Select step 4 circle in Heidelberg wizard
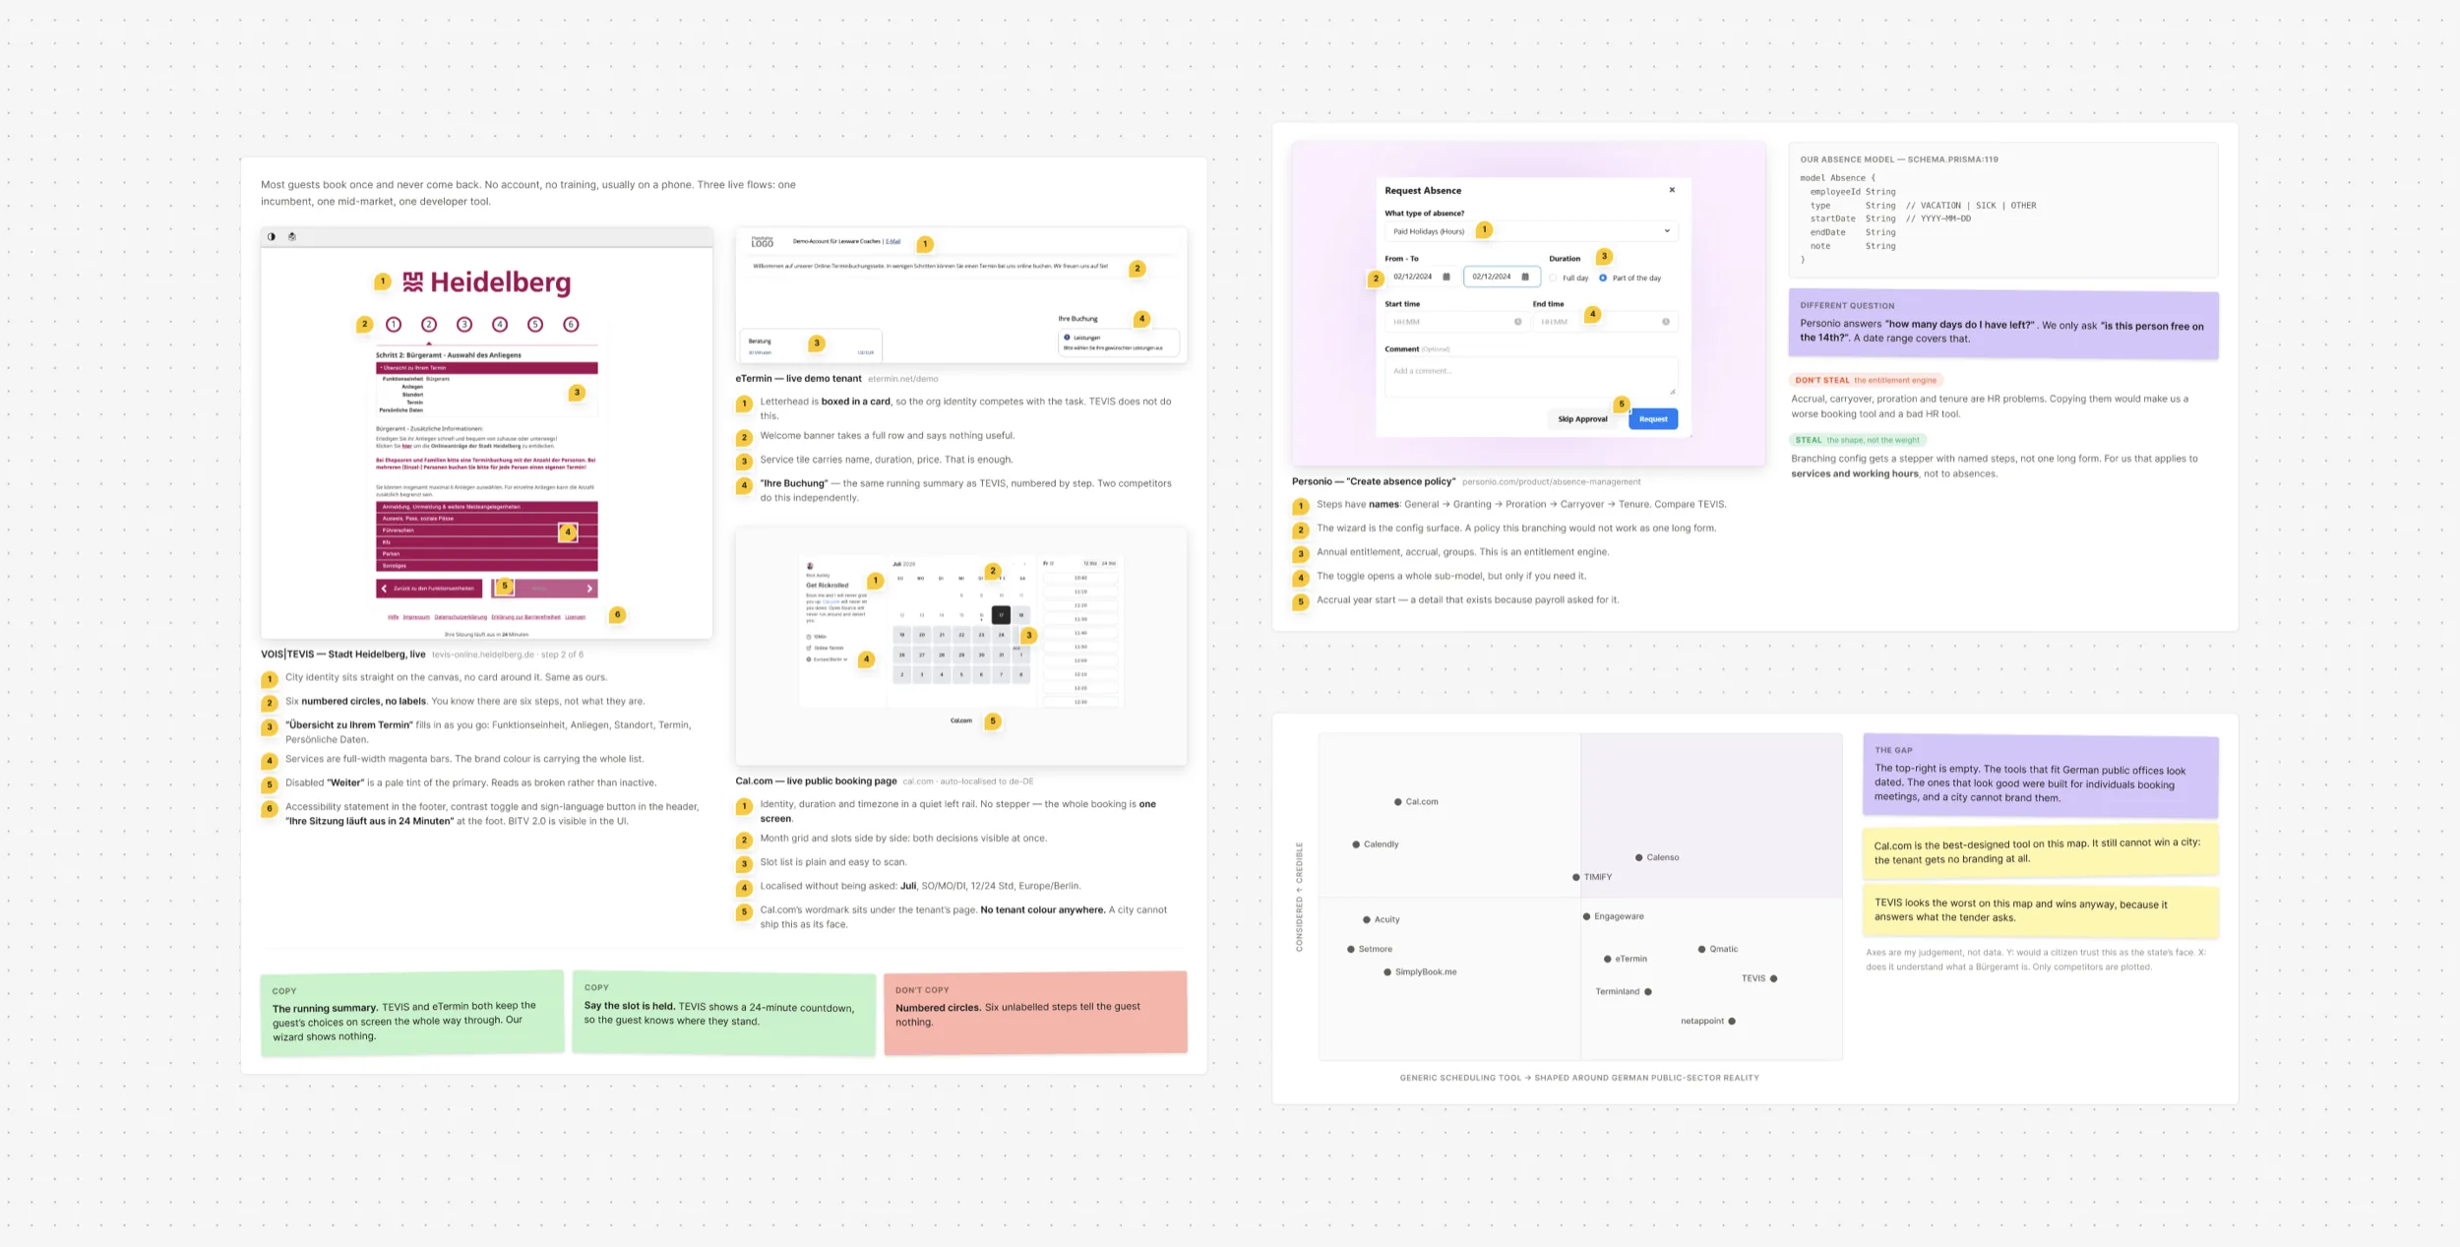This screenshot has height=1247, width=2460. tap(500, 324)
